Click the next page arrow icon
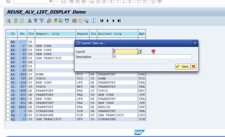This screenshot has width=225, height=137. (113, 21)
